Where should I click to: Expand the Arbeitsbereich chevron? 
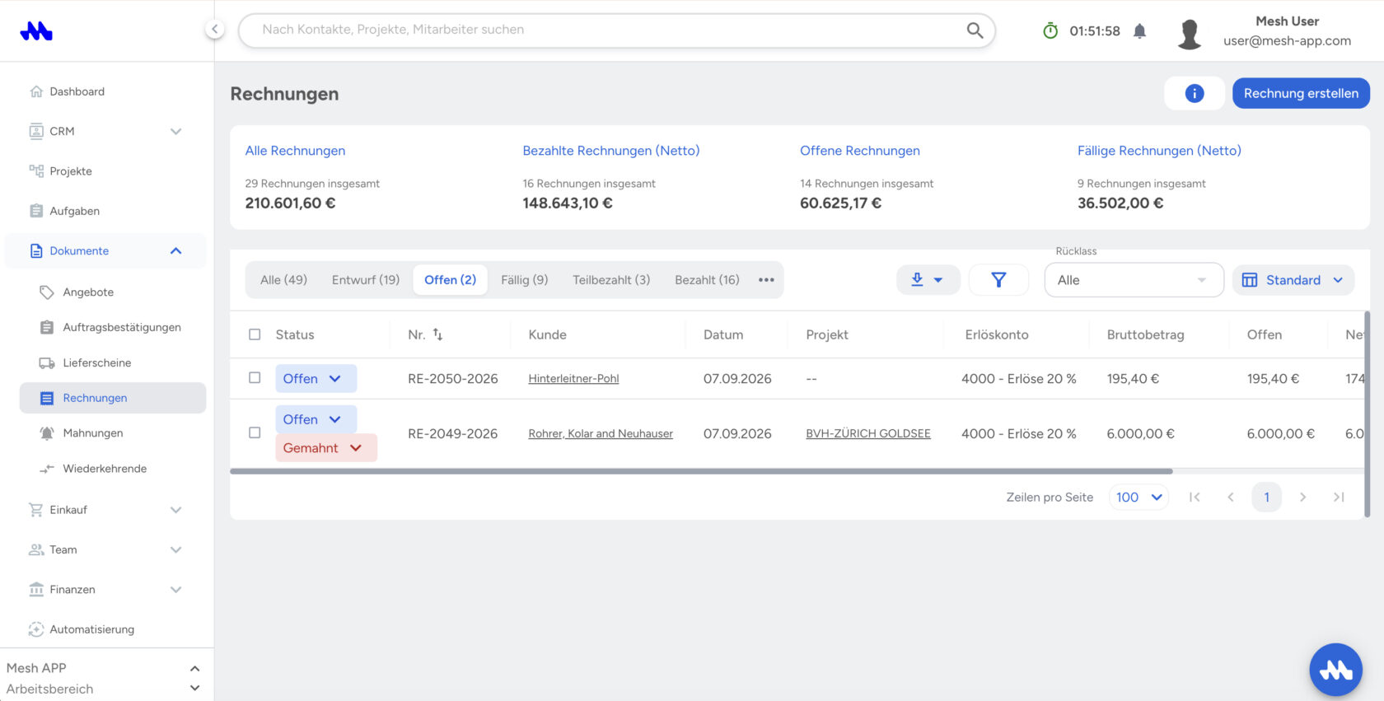click(x=194, y=689)
